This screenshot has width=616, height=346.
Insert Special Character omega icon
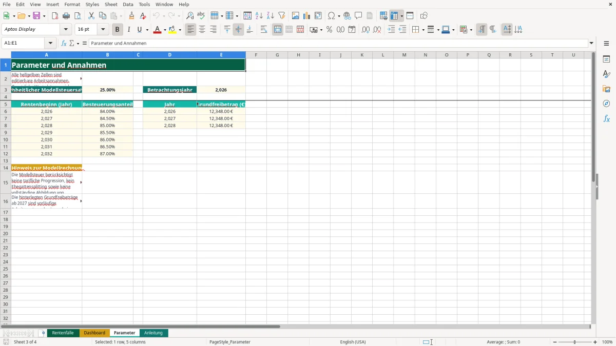332,16
